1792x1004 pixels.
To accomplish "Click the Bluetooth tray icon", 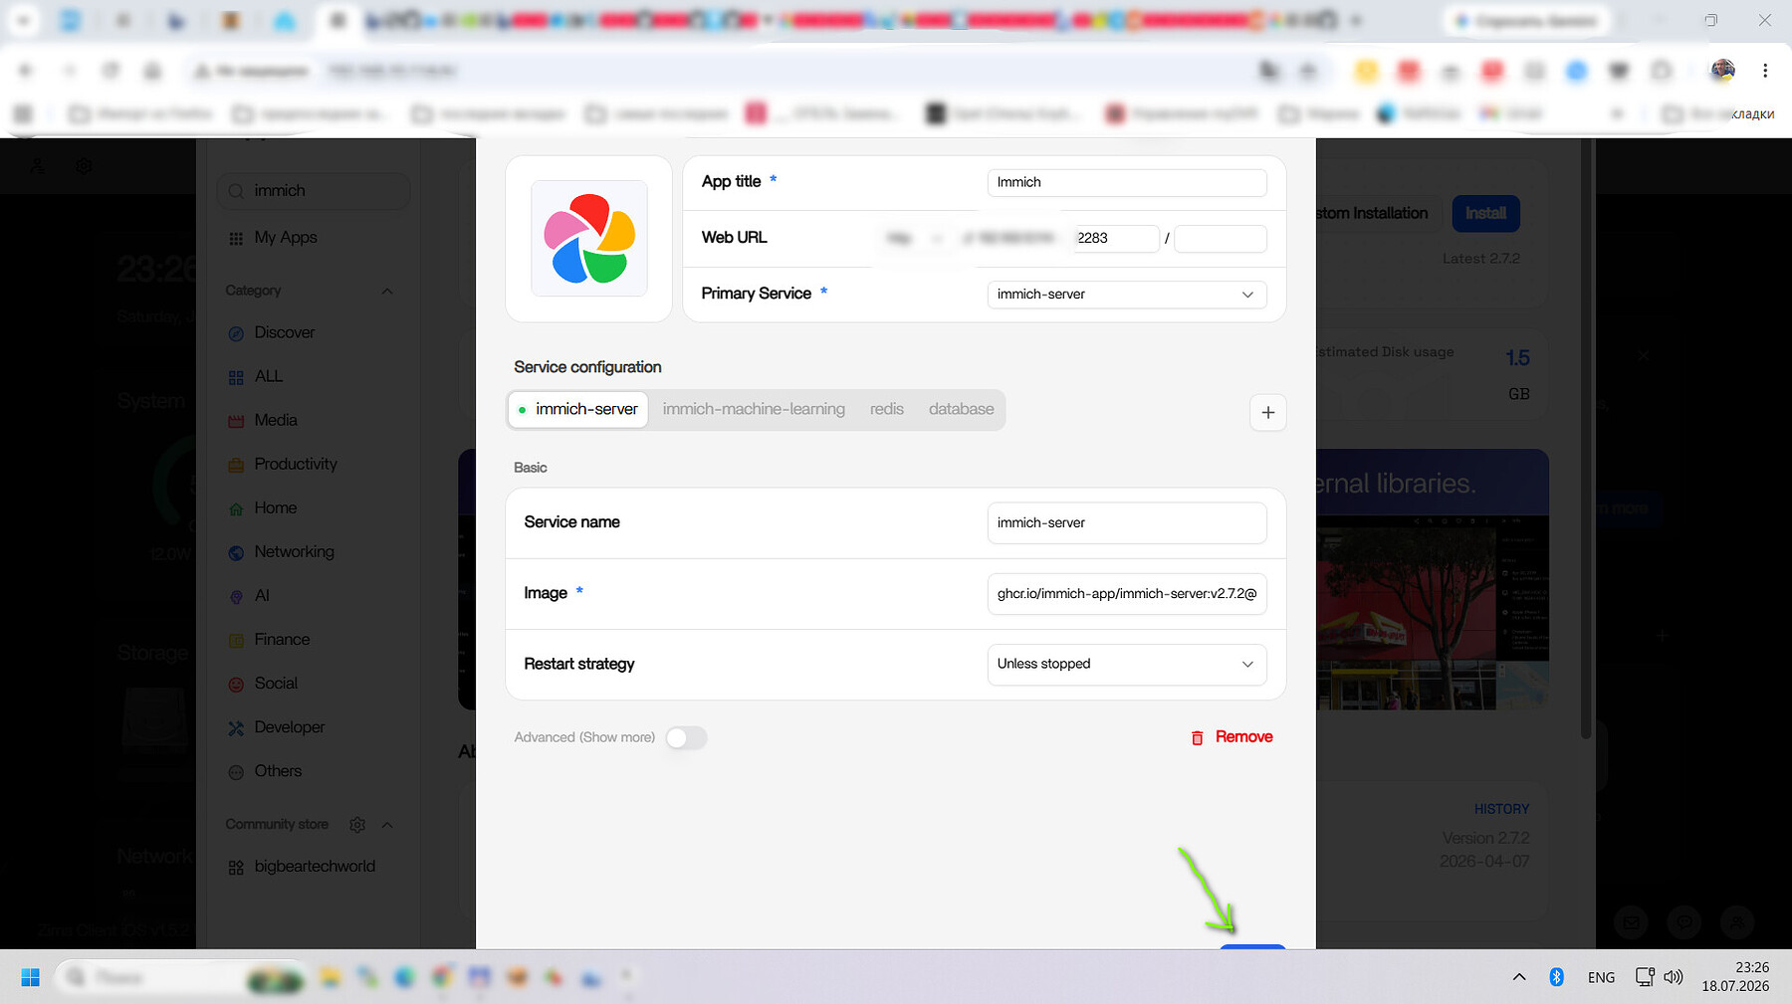I will (1557, 977).
